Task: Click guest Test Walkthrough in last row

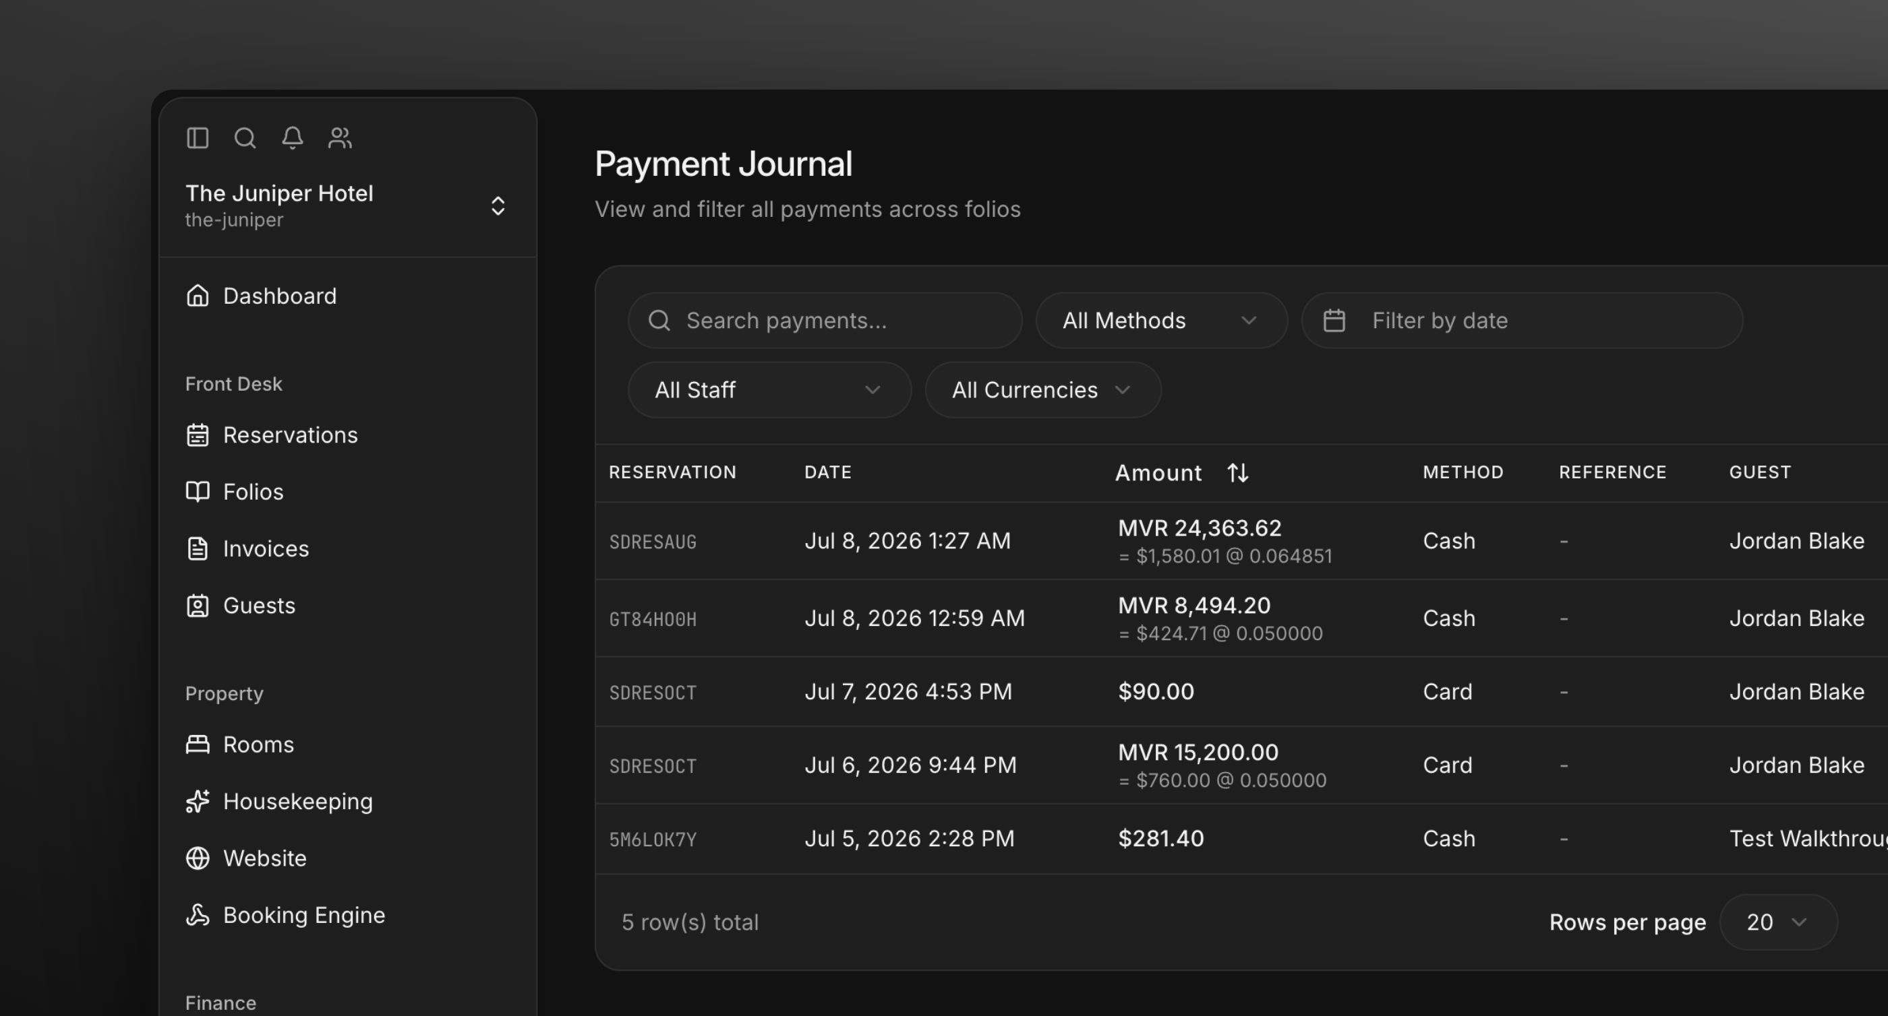Action: point(1808,839)
